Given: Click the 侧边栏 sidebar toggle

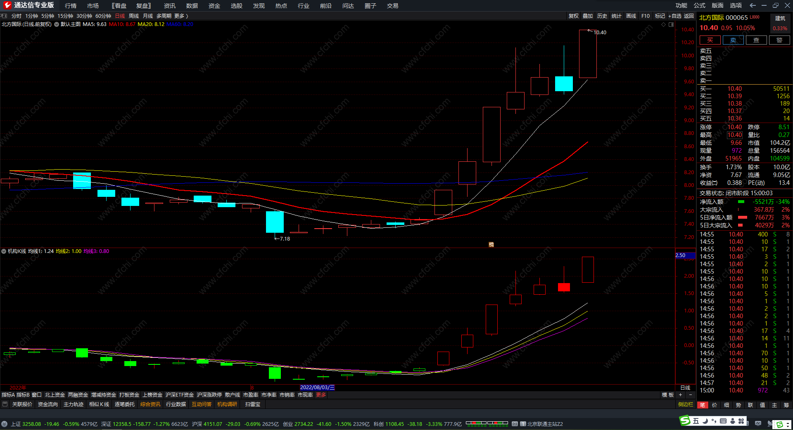Looking at the screenshot, I should pyautogui.click(x=686, y=404).
